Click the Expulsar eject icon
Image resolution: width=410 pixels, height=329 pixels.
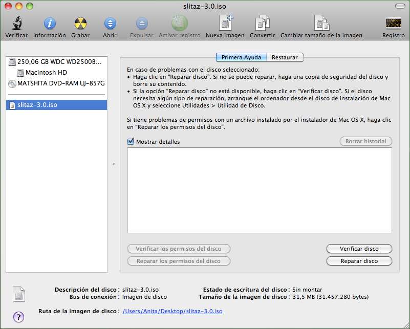click(x=142, y=23)
